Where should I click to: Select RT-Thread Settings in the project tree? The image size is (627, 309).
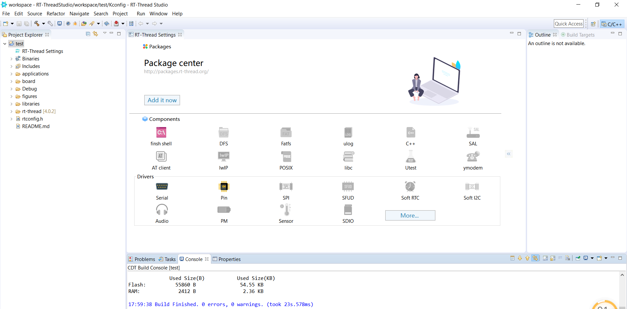click(x=42, y=51)
